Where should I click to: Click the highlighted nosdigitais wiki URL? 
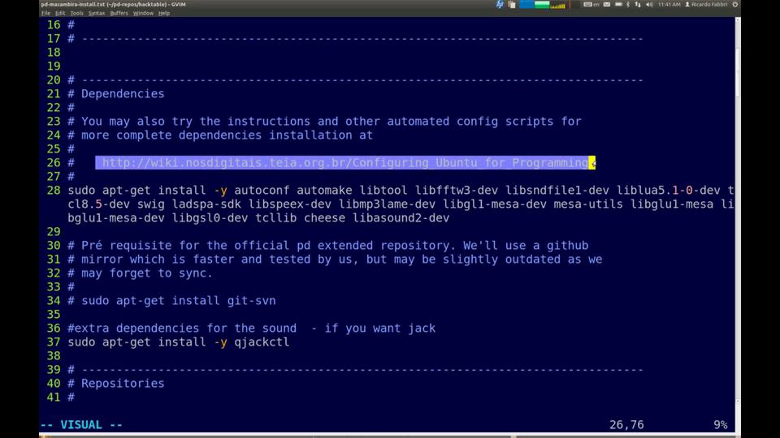pos(344,163)
